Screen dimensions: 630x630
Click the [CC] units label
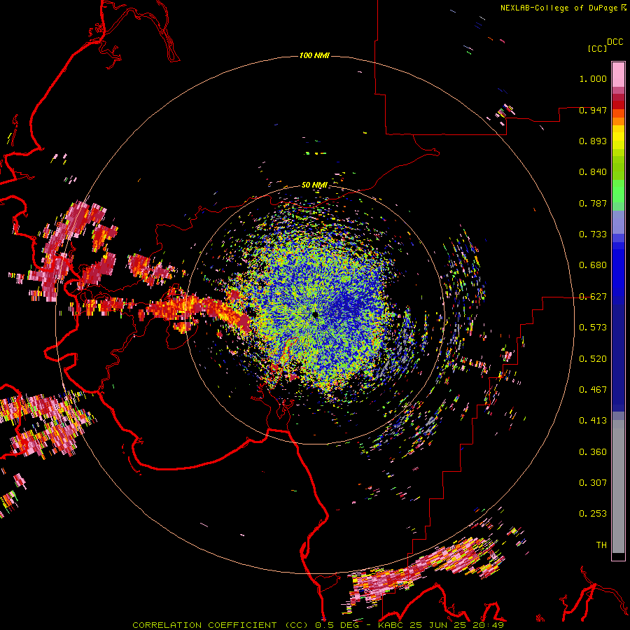coord(597,48)
